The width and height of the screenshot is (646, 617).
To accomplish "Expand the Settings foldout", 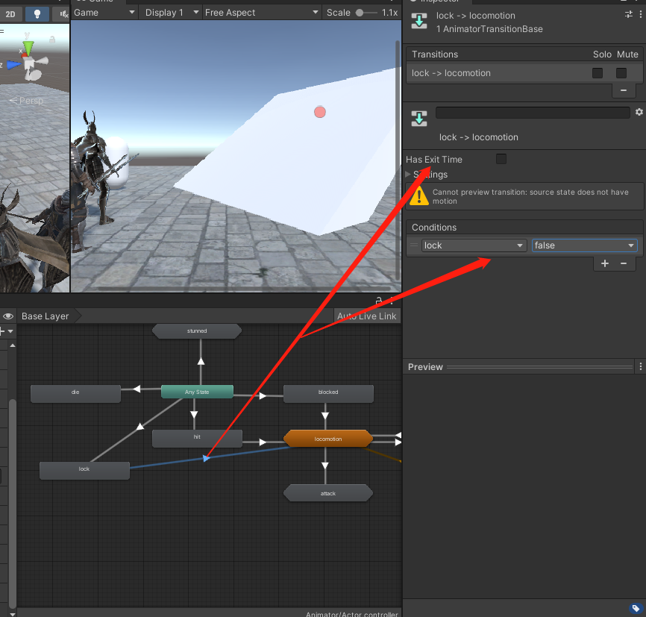I will [x=408, y=175].
